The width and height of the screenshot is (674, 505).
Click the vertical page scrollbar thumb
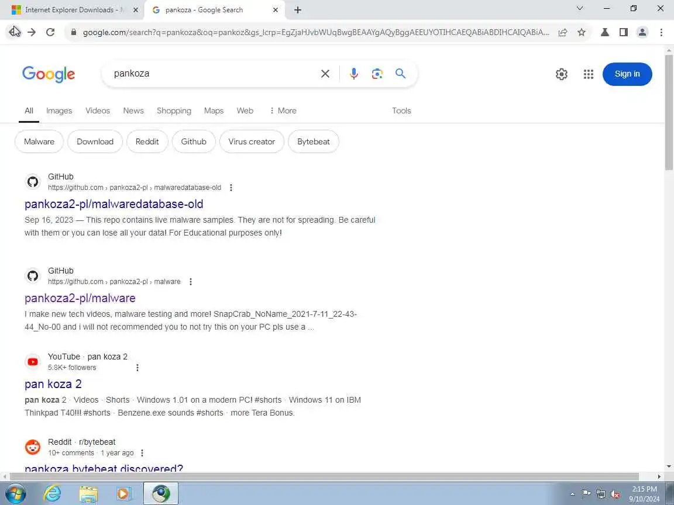pyautogui.click(x=669, y=112)
